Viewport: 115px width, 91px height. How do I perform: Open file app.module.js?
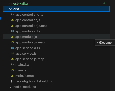[26, 37]
